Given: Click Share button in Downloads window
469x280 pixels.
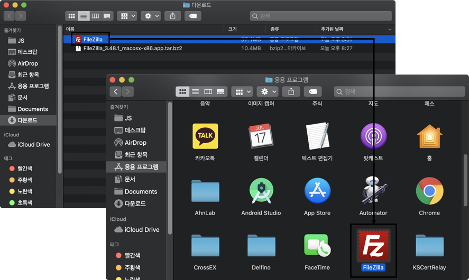Looking at the screenshot, I should pyautogui.click(x=172, y=16).
